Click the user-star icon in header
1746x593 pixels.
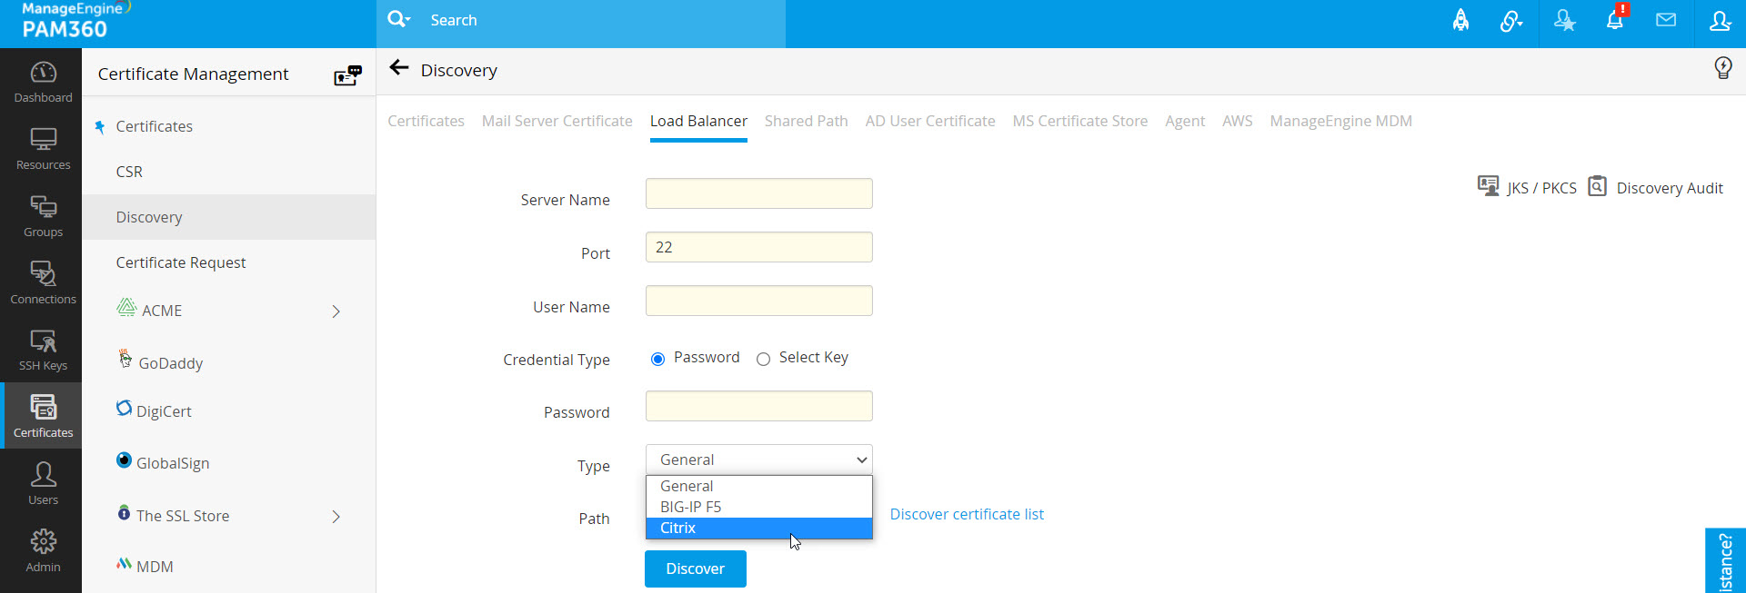(1564, 20)
